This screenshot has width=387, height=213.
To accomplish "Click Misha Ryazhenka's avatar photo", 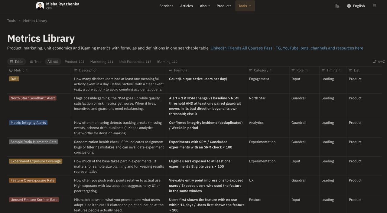I will pos(40,6).
